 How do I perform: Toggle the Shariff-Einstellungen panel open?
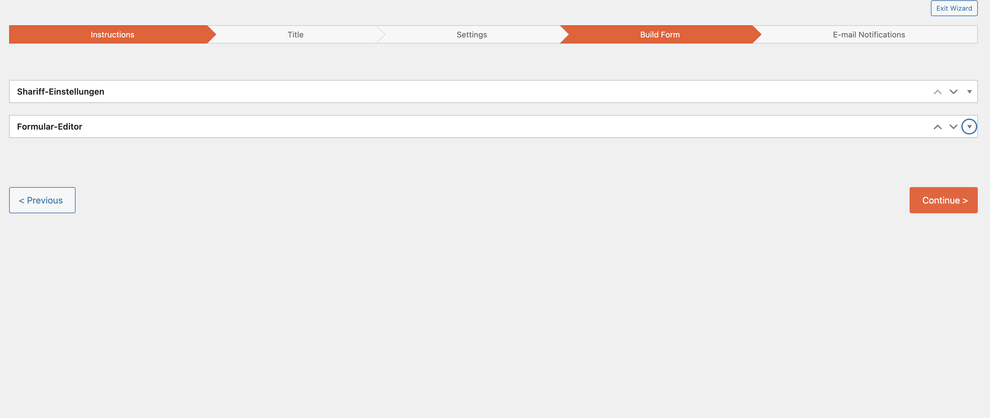969,92
